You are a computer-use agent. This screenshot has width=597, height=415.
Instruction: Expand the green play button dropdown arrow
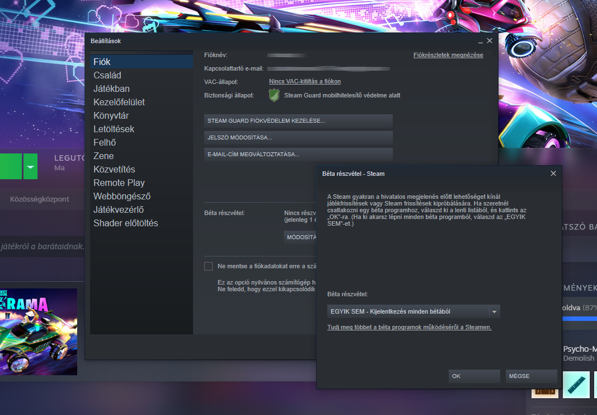31,167
